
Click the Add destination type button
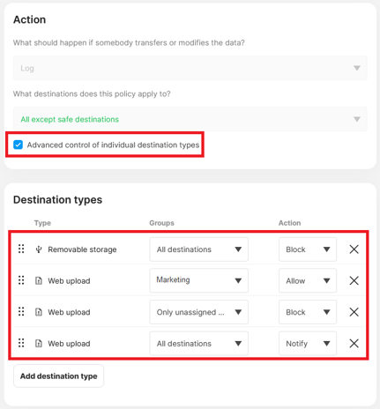58,376
